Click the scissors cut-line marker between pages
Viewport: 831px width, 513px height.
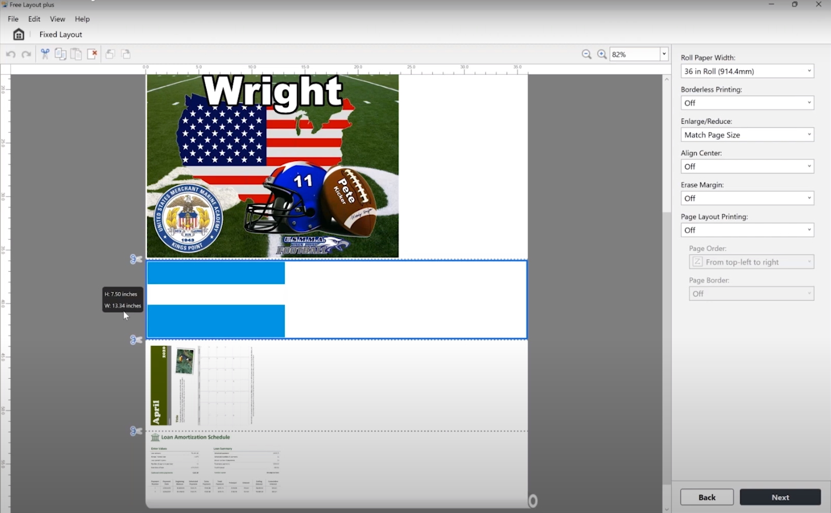(135, 259)
